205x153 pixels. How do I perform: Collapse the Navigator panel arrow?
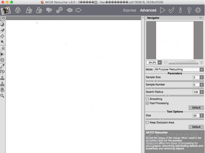[200, 18]
